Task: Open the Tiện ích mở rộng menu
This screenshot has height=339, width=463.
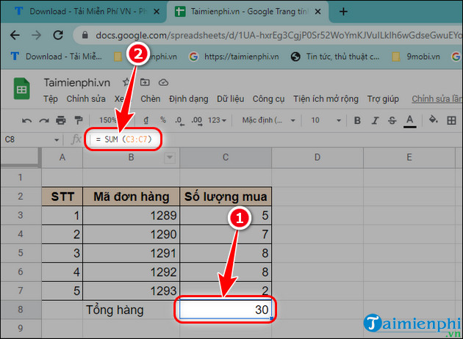Action: pyautogui.click(x=326, y=99)
